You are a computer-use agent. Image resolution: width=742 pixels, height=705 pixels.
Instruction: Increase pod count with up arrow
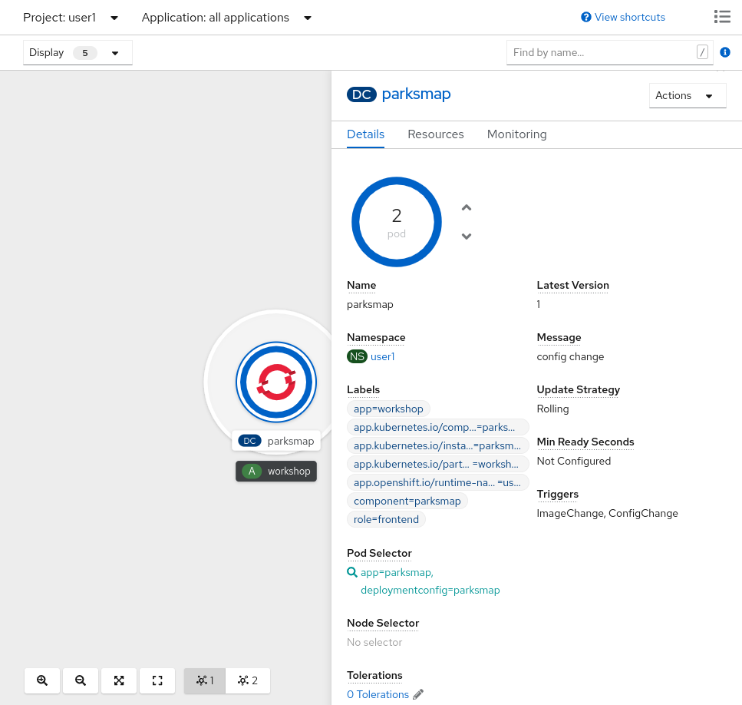point(467,207)
